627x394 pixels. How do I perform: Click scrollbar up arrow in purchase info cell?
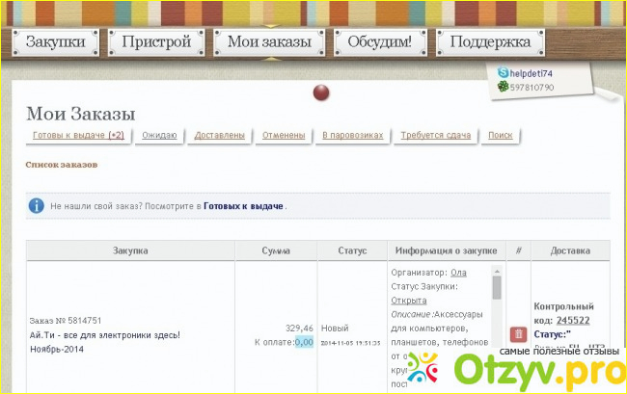pyautogui.click(x=498, y=272)
